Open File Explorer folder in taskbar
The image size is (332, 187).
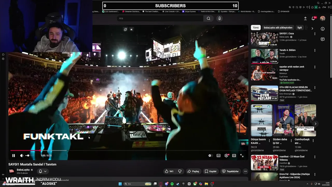(206, 184)
